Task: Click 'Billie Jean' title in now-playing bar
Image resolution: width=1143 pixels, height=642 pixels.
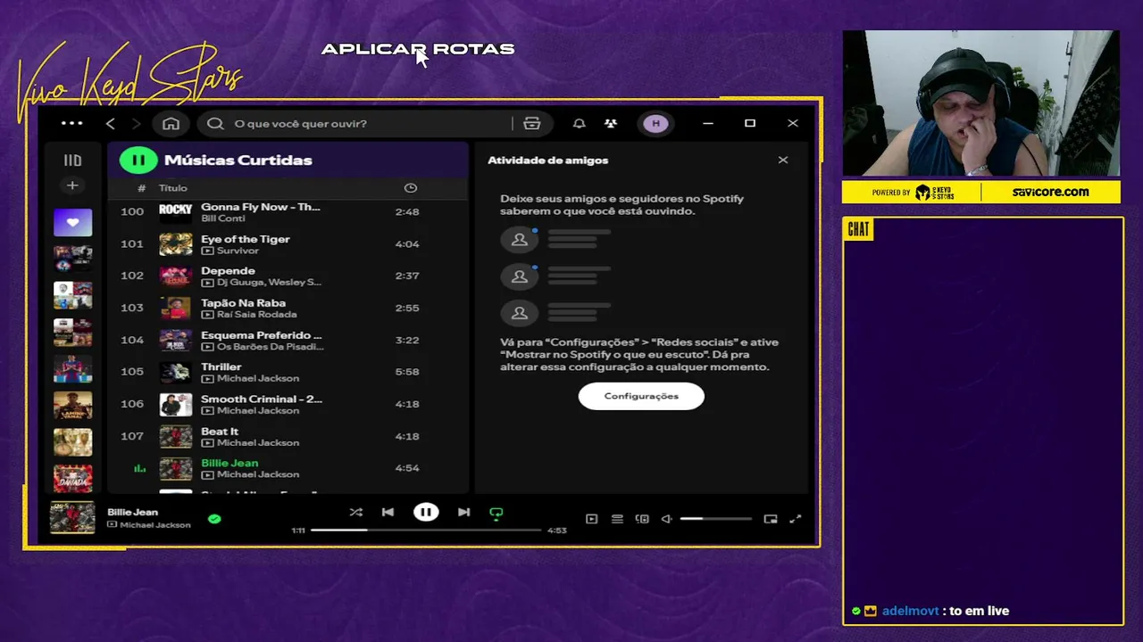Action: coord(132,512)
